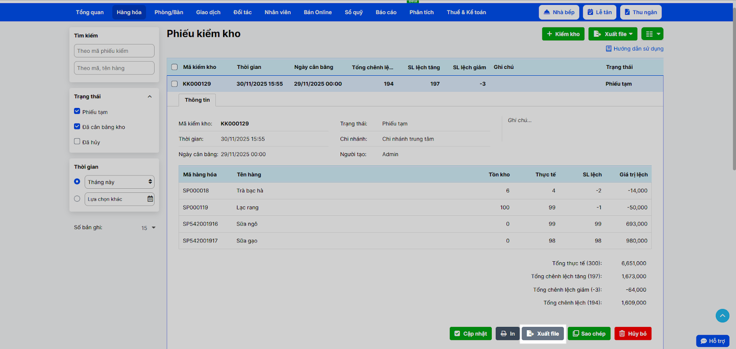Open the Xuất file dropdown at page top

coord(613,34)
